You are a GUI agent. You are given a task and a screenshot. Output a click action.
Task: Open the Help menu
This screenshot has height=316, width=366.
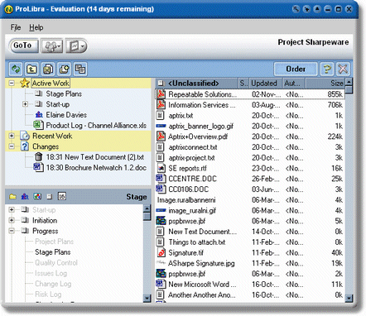36,27
